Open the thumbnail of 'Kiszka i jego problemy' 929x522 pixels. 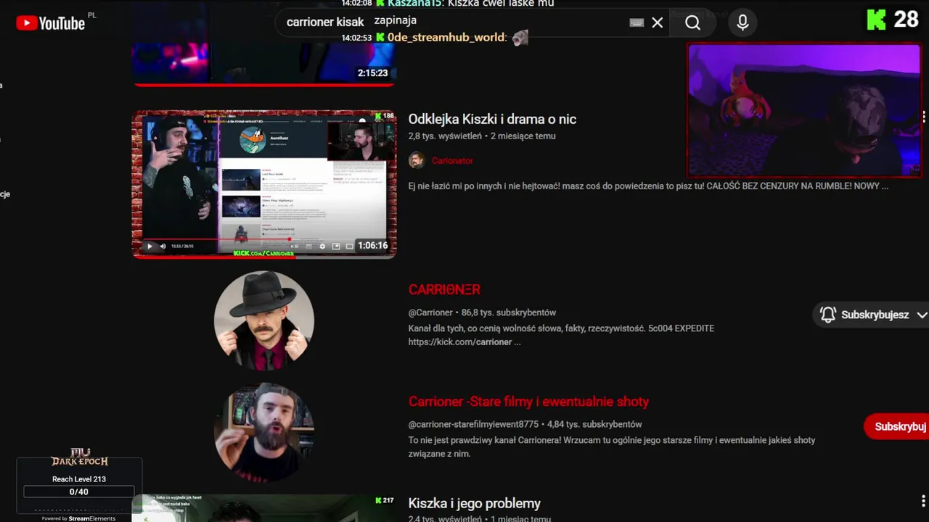pyautogui.click(x=264, y=508)
